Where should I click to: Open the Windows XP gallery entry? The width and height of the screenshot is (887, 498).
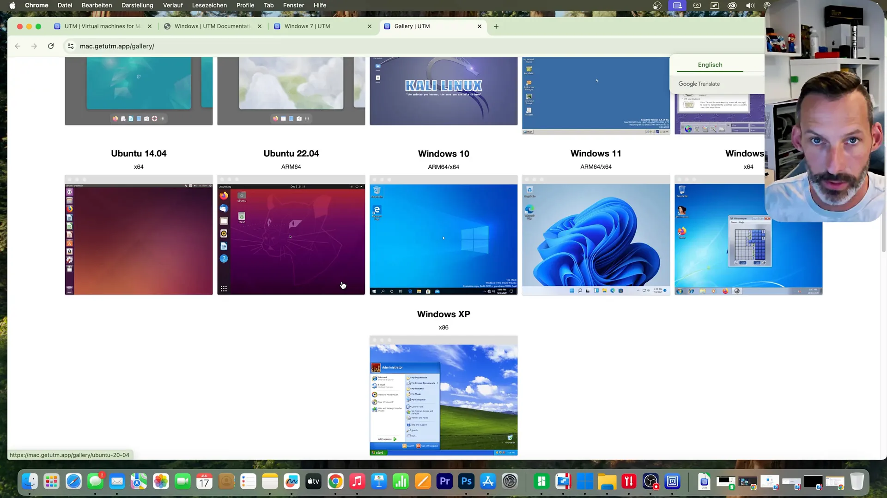[443, 314]
